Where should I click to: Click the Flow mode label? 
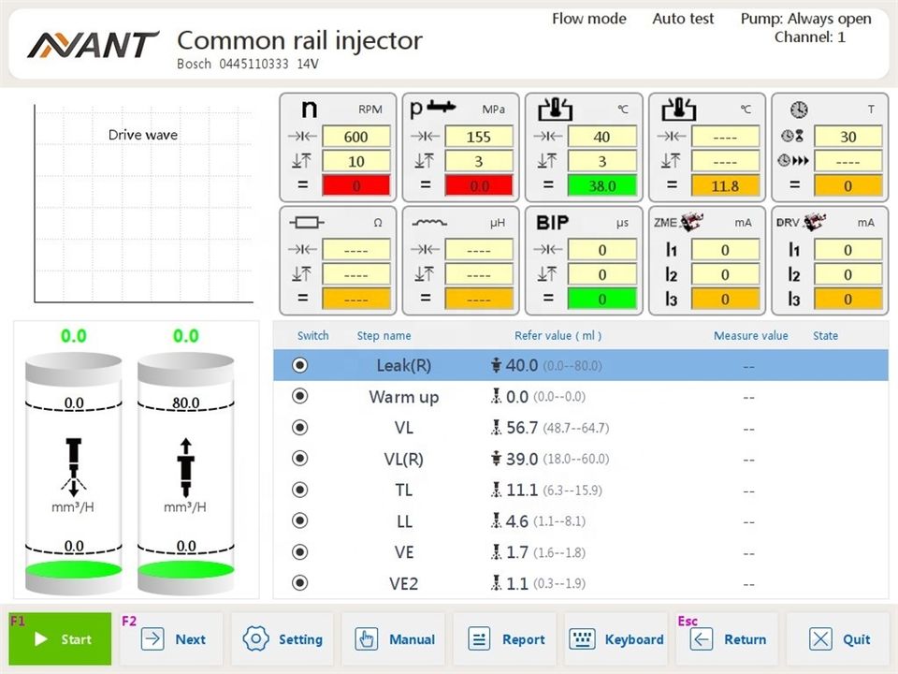point(588,19)
